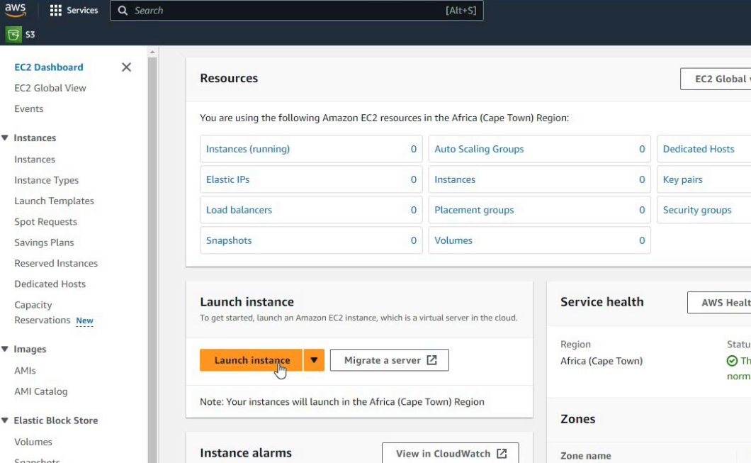The height and width of the screenshot is (463, 751).
Task: Click the external link icon on Migrate a server
Action: pos(431,360)
